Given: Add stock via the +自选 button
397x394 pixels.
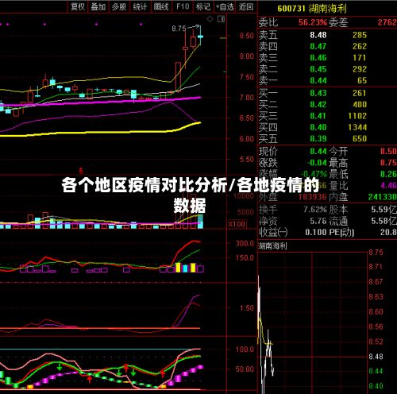Looking at the screenshot, I should [x=225, y=6].
